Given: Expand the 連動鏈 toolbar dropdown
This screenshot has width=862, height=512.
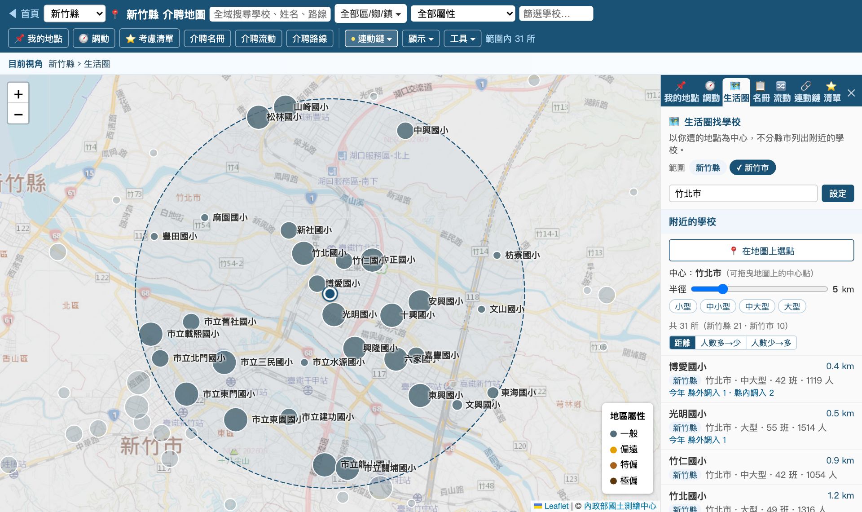Looking at the screenshot, I should 371,39.
